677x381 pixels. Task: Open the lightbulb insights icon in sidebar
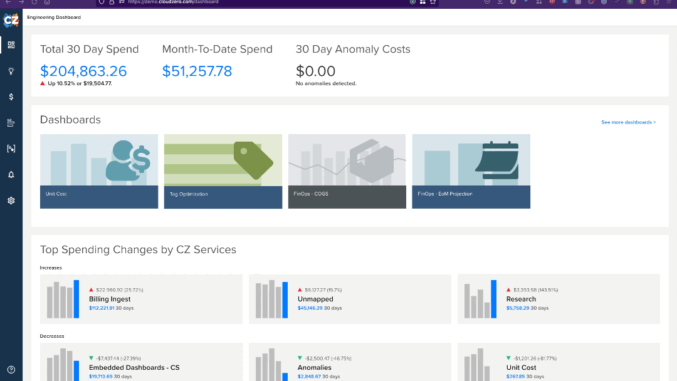pyautogui.click(x=11, y=71)
